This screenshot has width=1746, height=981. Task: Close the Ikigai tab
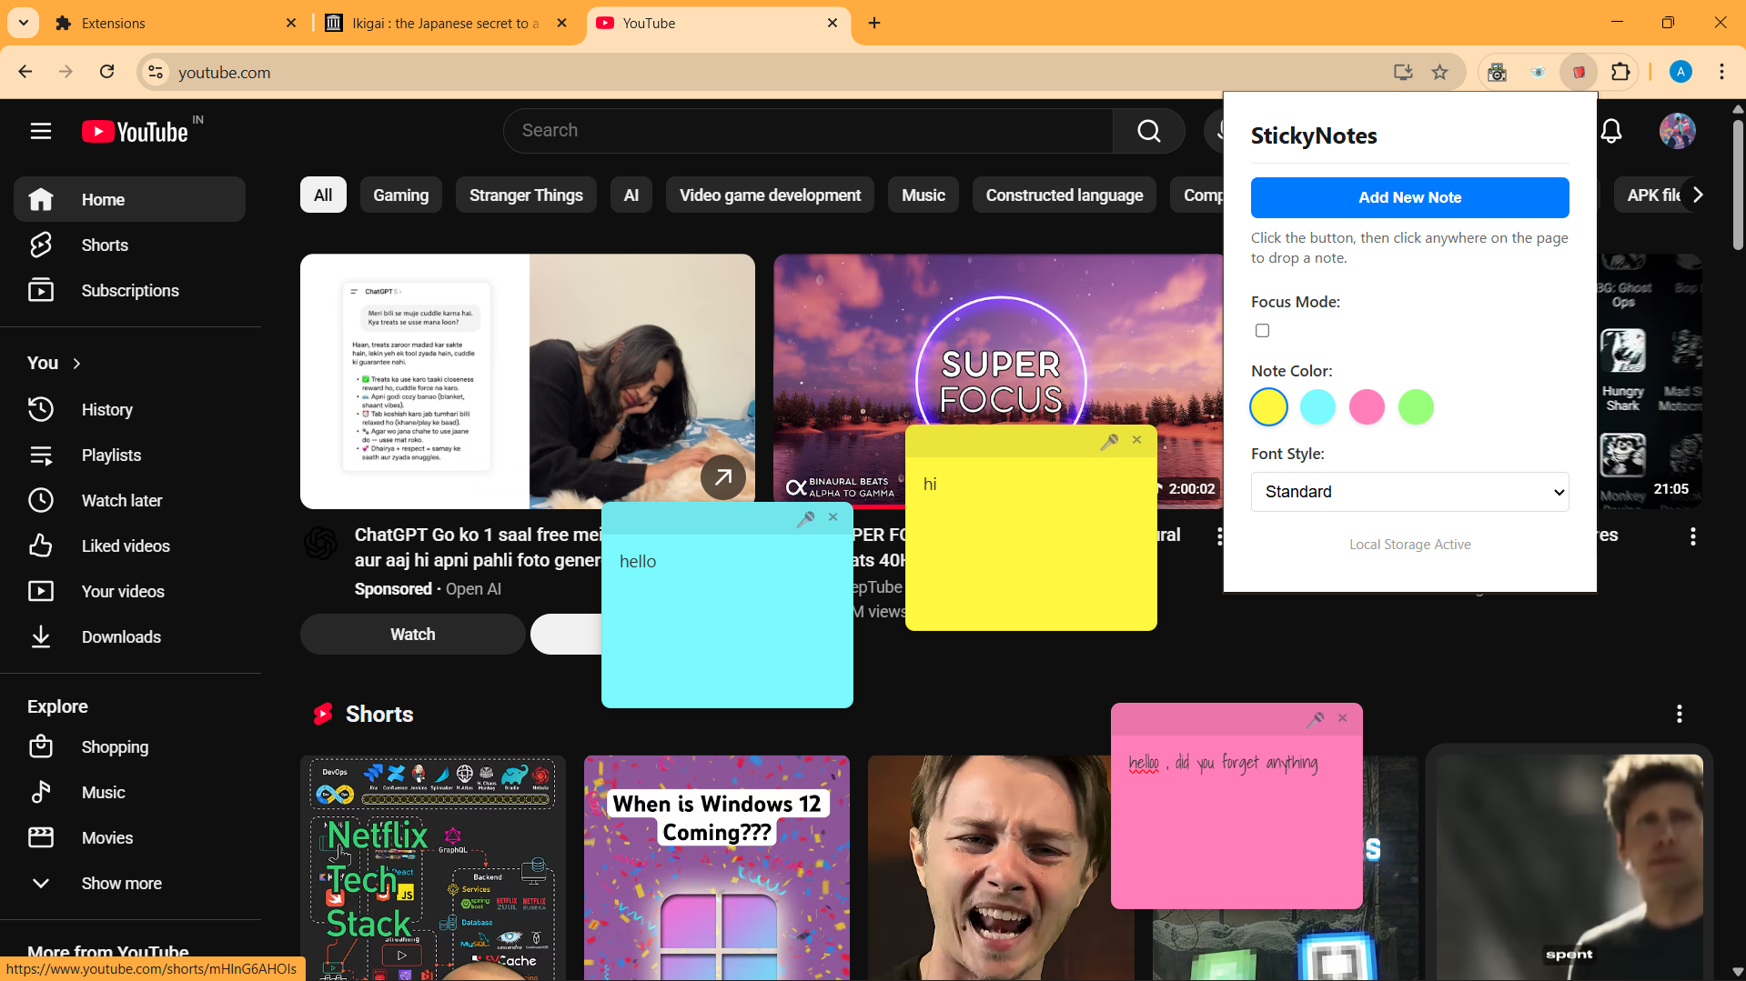tap(561, 23)
